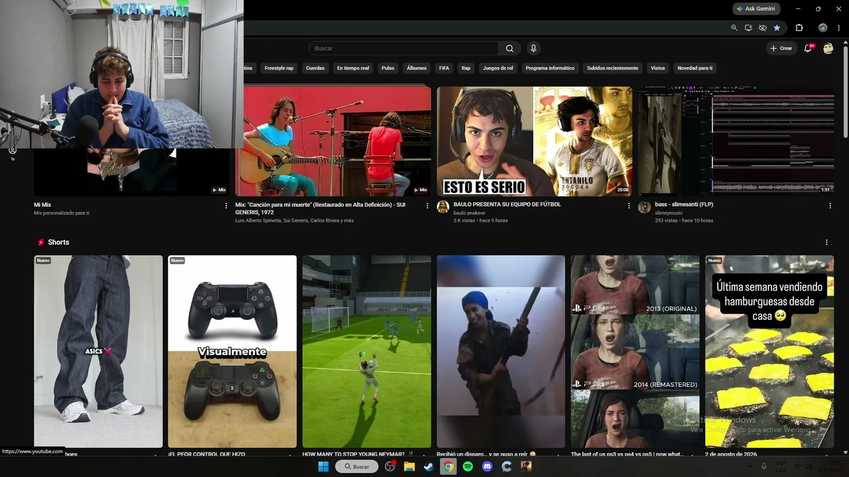Select the Juegos de rol filter chip

[x=498, y=68]
